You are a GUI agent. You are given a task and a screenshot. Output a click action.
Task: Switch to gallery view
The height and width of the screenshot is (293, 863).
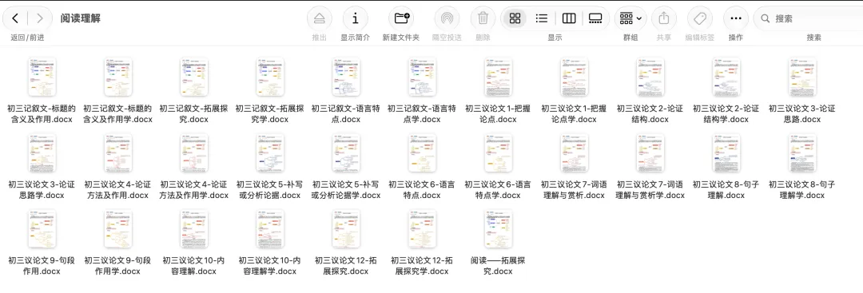pos(595,18)
